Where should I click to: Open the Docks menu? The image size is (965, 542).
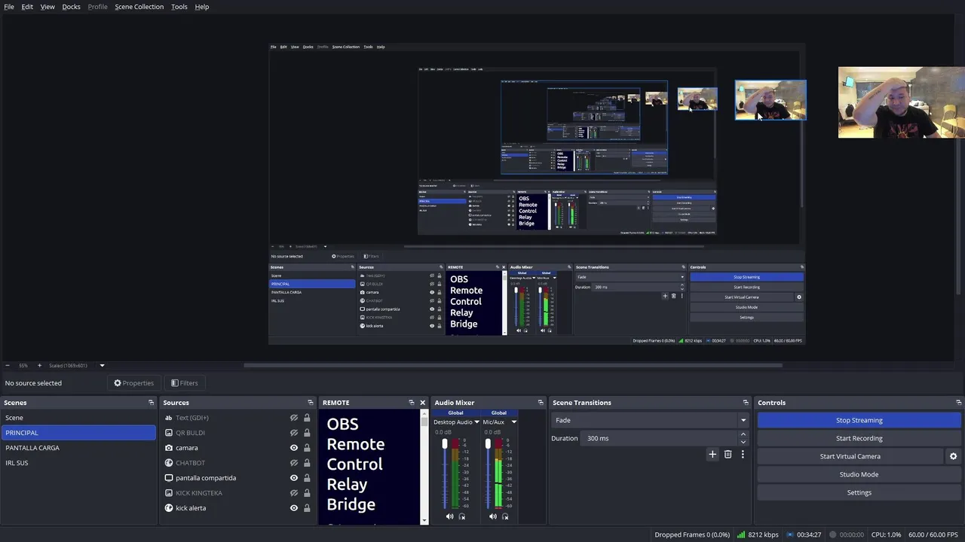[x=71, y=7]
